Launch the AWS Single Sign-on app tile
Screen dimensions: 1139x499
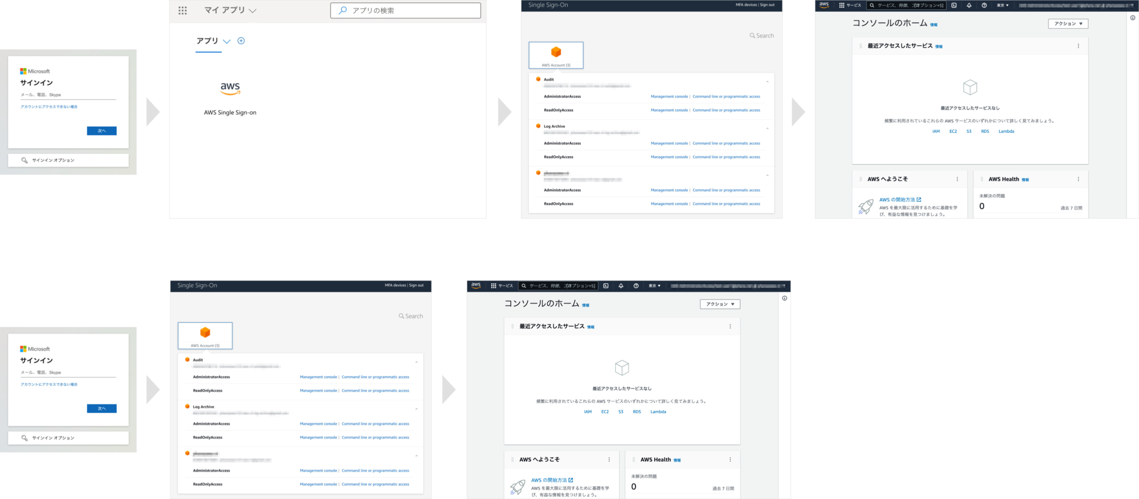(230, 97)
